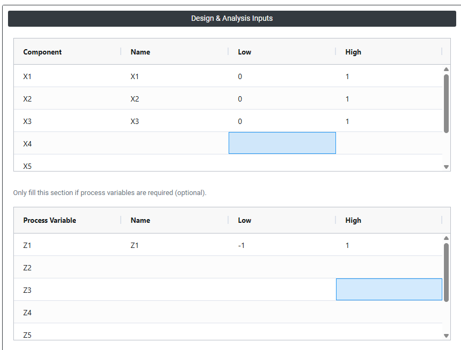Click scroll-up arrow in Process Variable table

[446, 238]
